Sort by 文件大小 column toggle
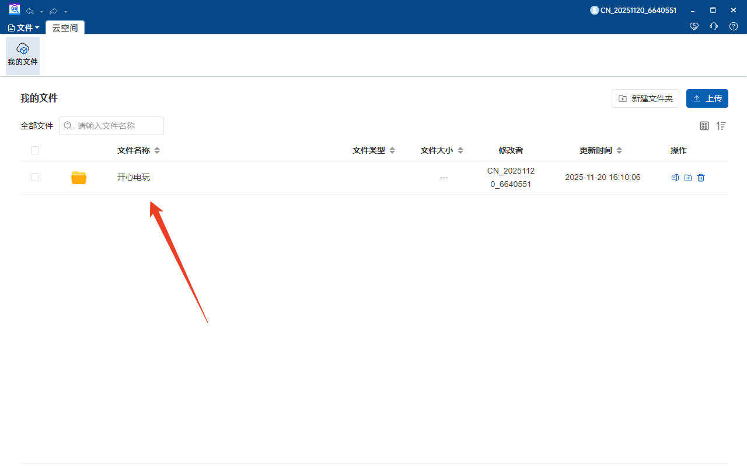Viewport: 747px width, 466px height. (459, 150)
